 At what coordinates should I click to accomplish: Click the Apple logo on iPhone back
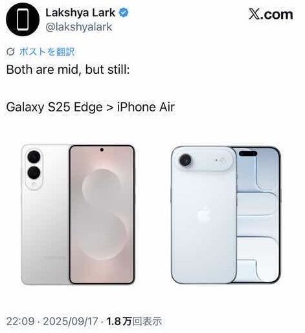(204, 214)
